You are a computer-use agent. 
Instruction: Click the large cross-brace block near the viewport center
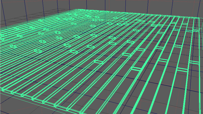pyautogui.click(x=100, y=61)
